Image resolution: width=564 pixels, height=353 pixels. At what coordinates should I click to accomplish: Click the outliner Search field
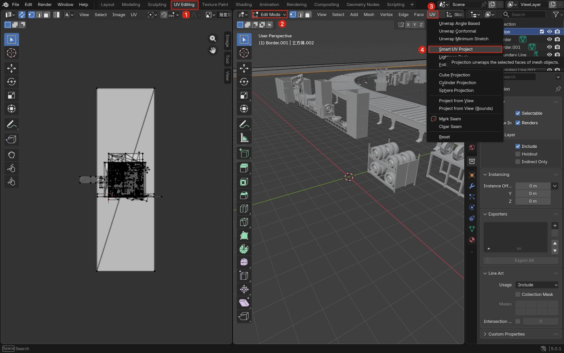[x=523, y=14]
